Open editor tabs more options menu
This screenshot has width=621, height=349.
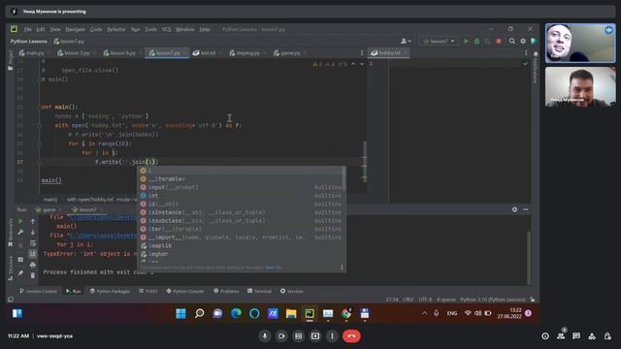tap(362, 52)
